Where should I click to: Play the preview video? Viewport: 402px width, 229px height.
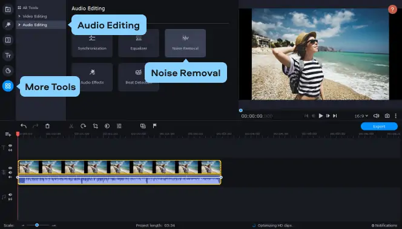[x=321, y=116]
